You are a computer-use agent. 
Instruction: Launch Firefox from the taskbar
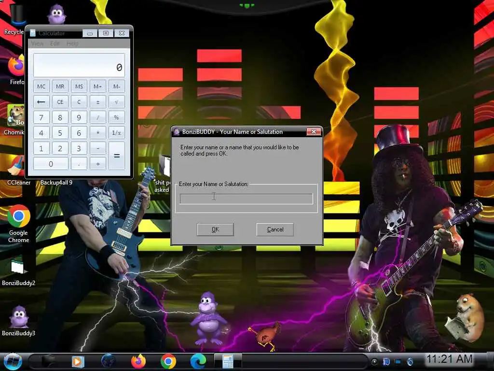[138, 361]
